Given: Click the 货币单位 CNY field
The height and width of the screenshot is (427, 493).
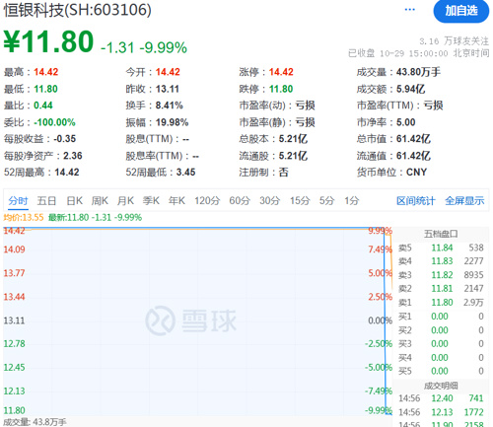Looking at the screenshot, I should [391, 172].
